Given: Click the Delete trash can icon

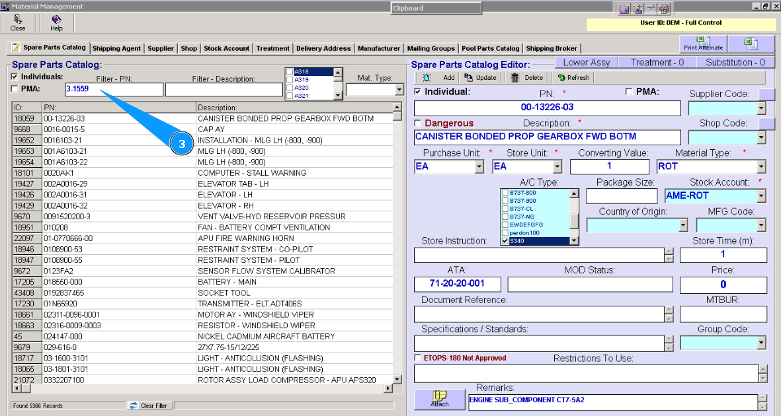Looking at the screenshot, I should pos(515,77).
